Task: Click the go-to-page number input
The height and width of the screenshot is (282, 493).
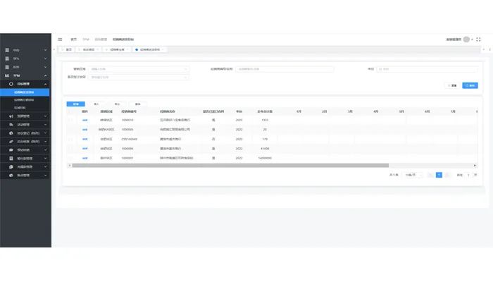Action: pyautogui.click(x=468, y=175)
